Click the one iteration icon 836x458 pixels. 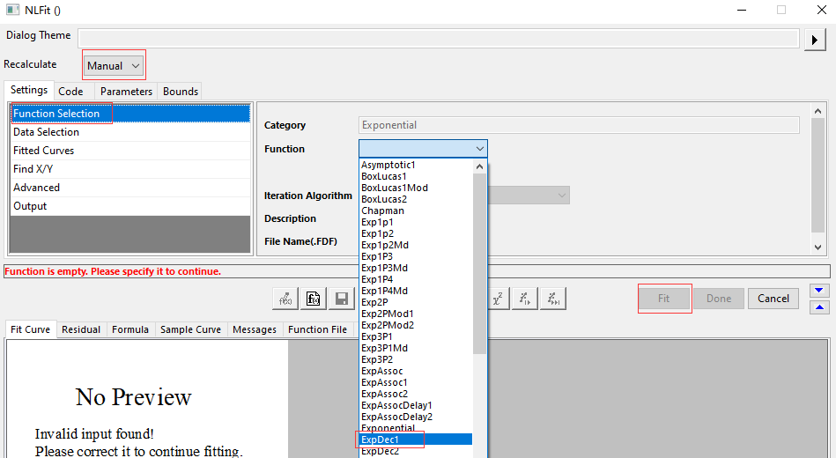[x=525, y=299]
